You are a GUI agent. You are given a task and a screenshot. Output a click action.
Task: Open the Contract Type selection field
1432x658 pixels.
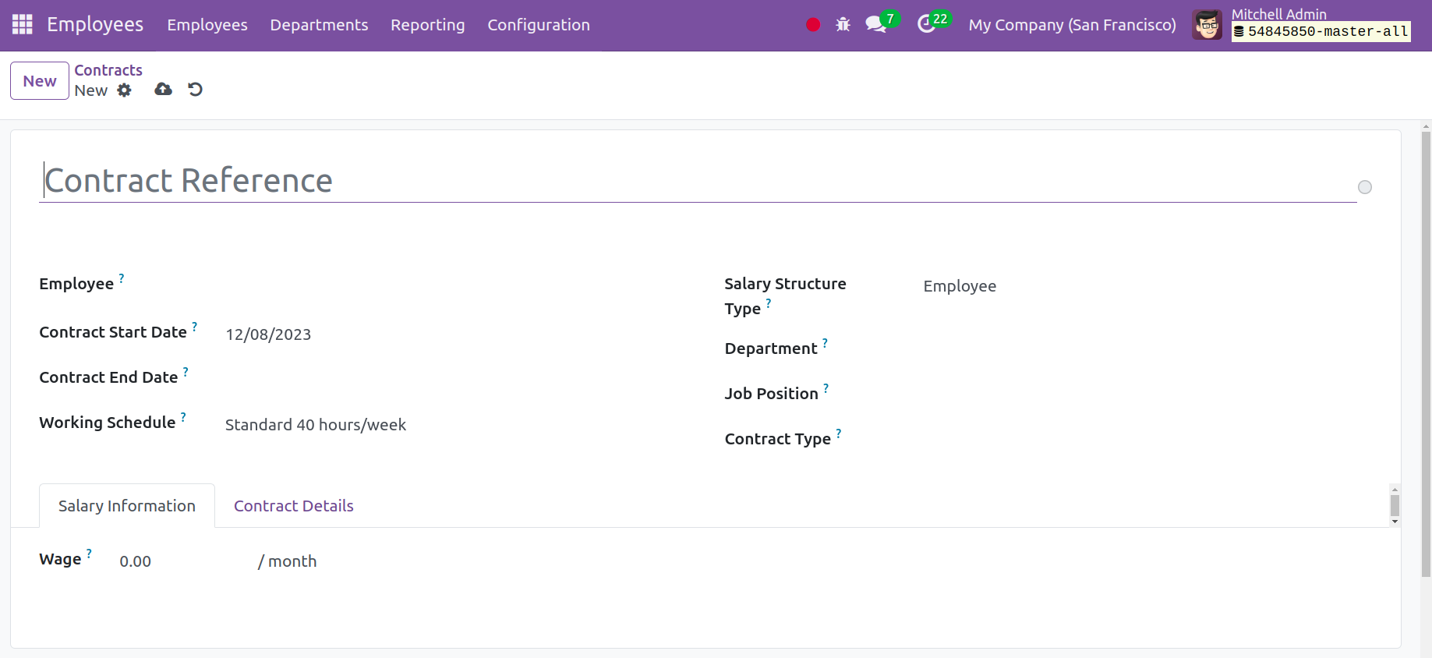pos(1147,441)
